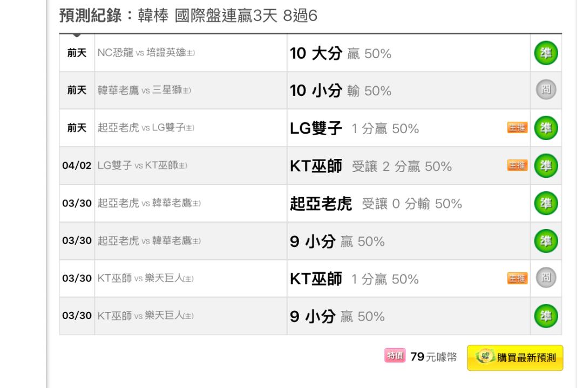
Task: Click green 準 icon in LG雙子 1分贏 row
Action: (546, 128)
